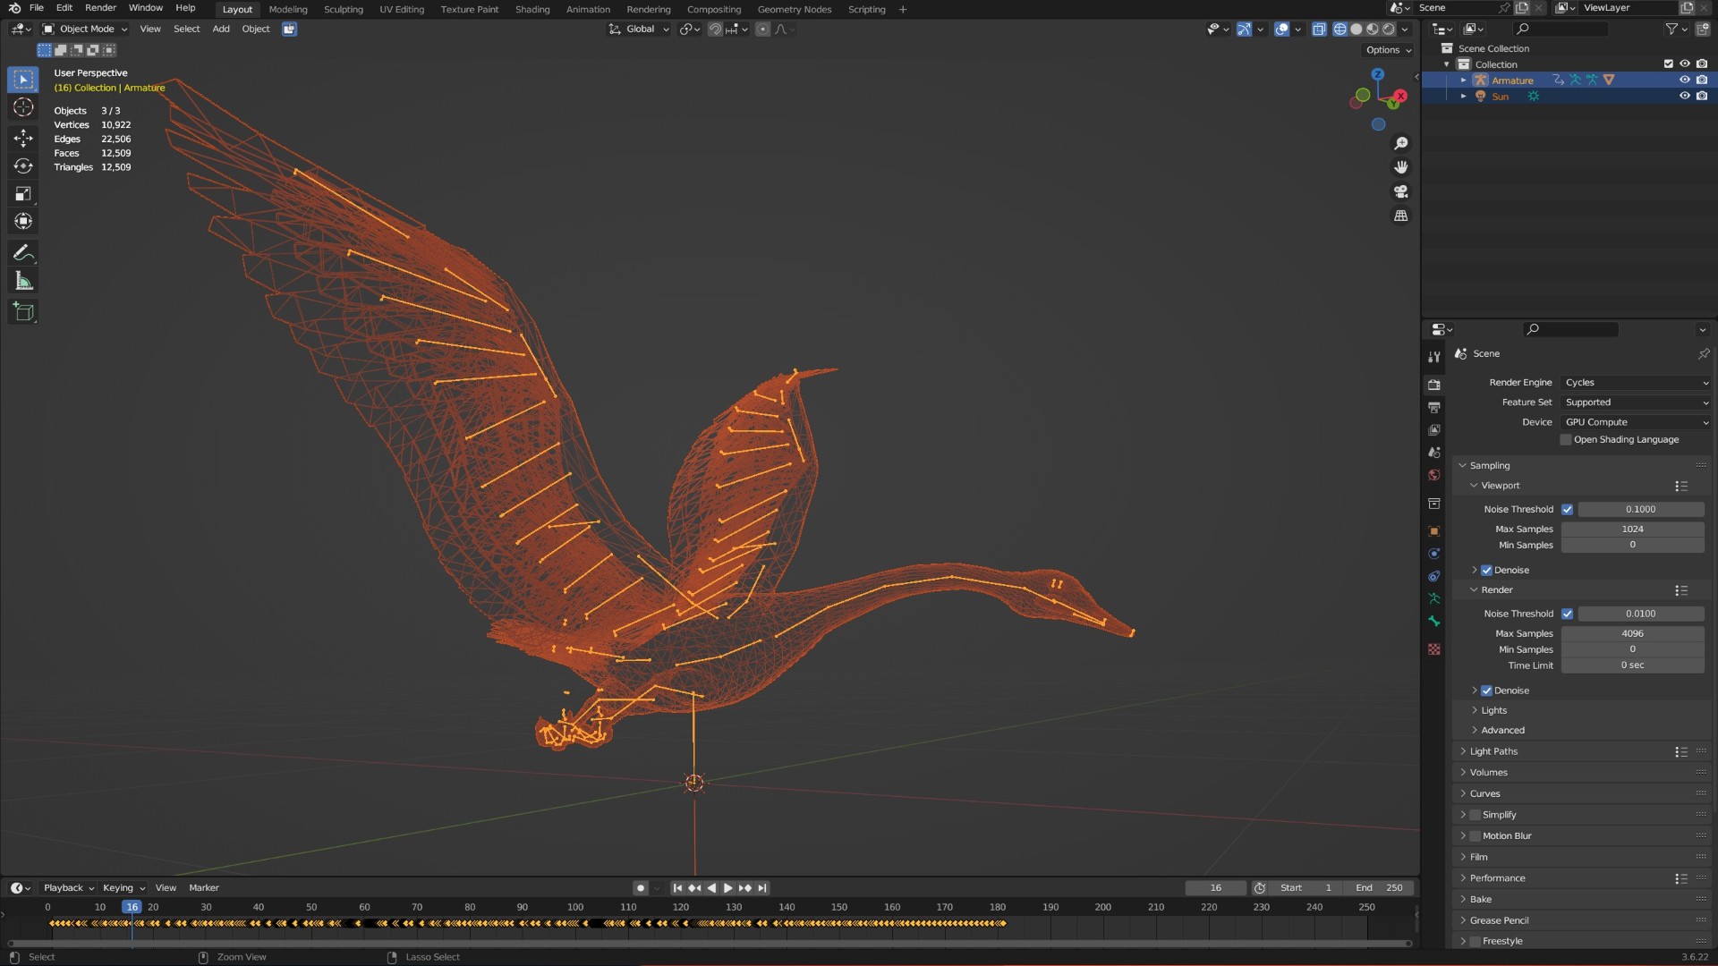Jump to the last frame button

pyautogui.click(x=761, y=888)
